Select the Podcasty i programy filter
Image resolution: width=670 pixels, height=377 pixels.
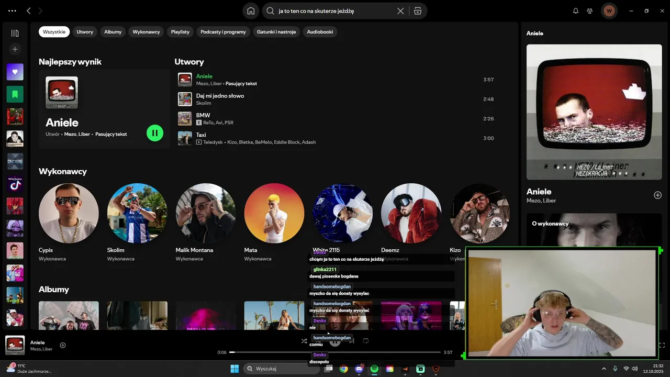click(223, 32)
